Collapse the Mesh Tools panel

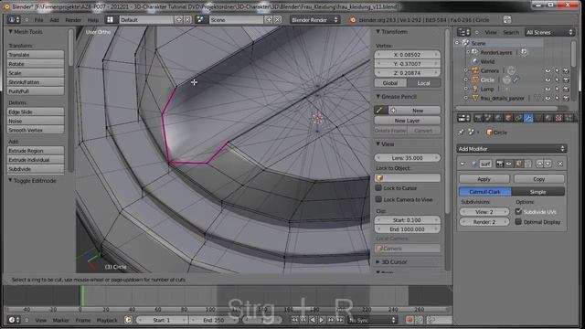click(10, 32)
